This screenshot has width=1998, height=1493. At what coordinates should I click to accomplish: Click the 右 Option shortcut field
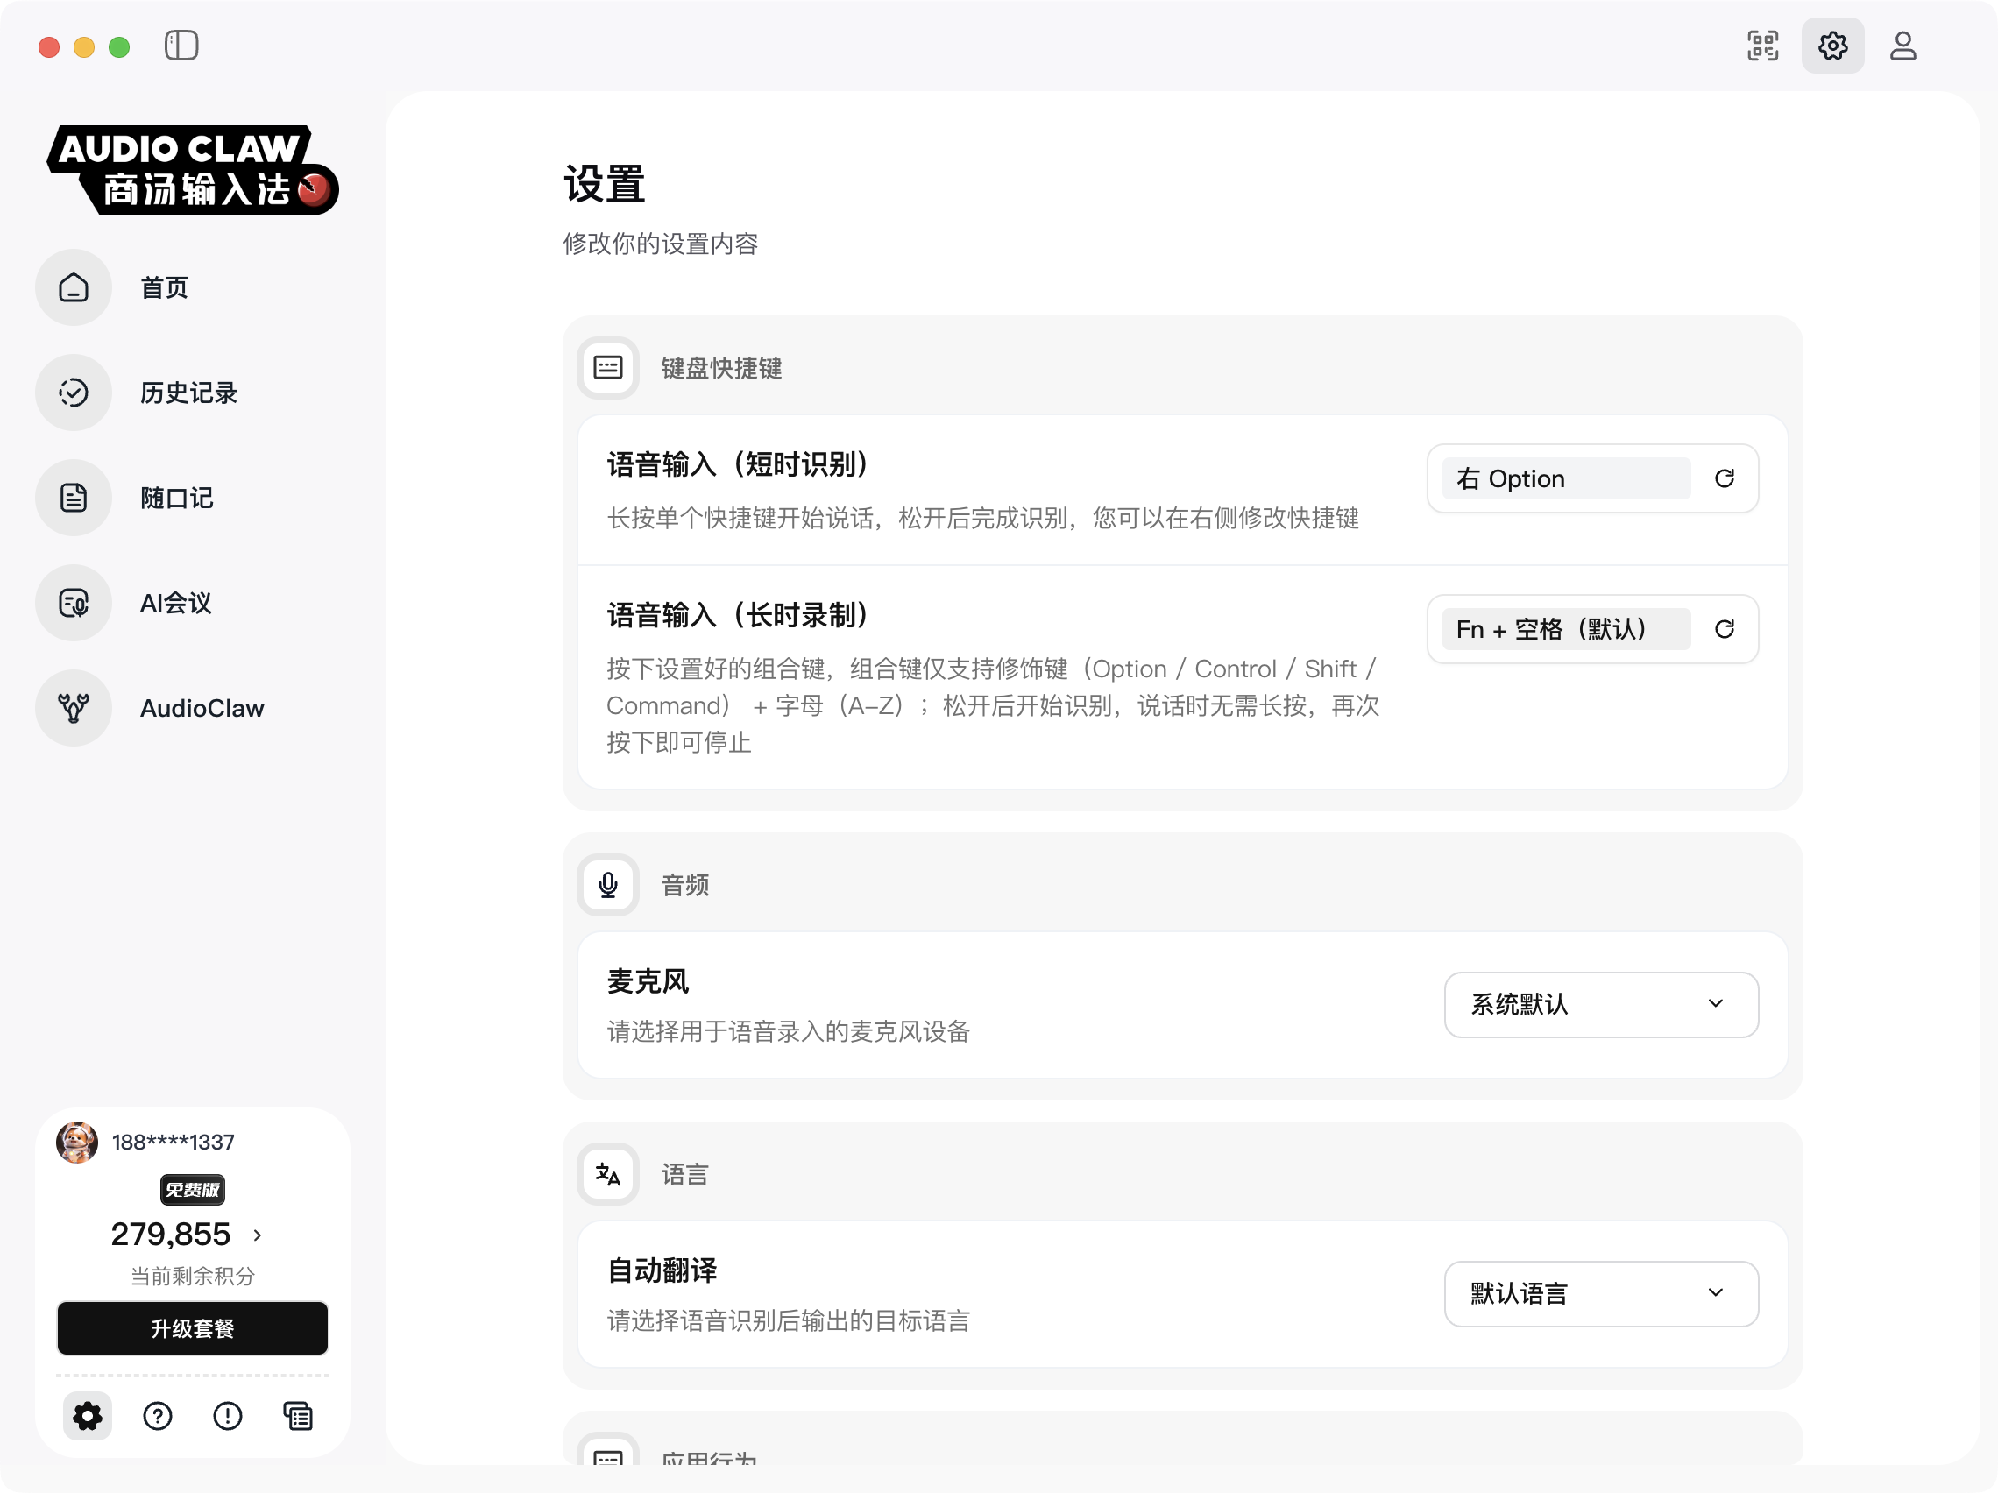[x=1565, y=478]
